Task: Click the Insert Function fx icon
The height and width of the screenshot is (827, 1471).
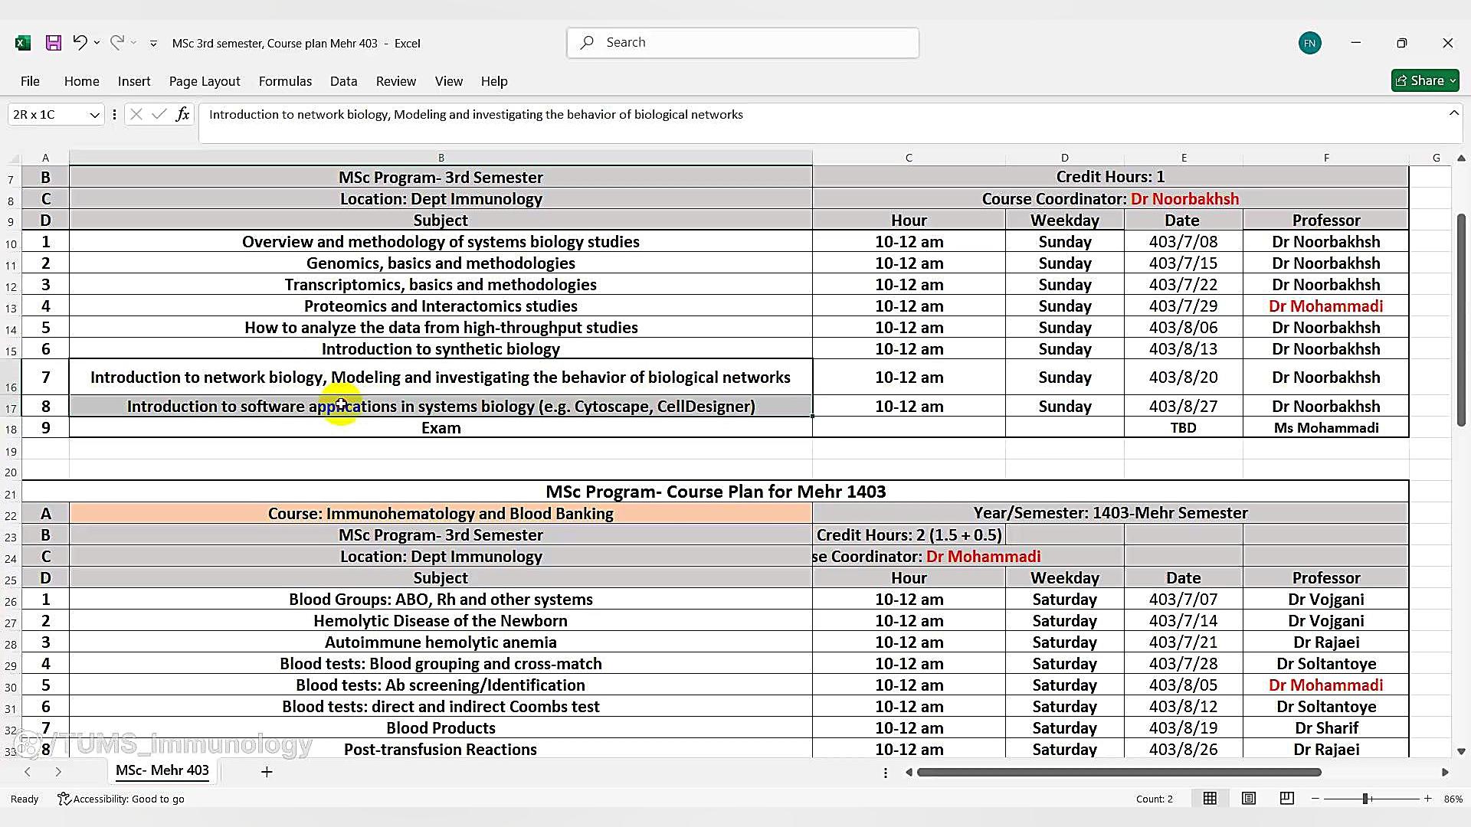Action: coord(182,115)
